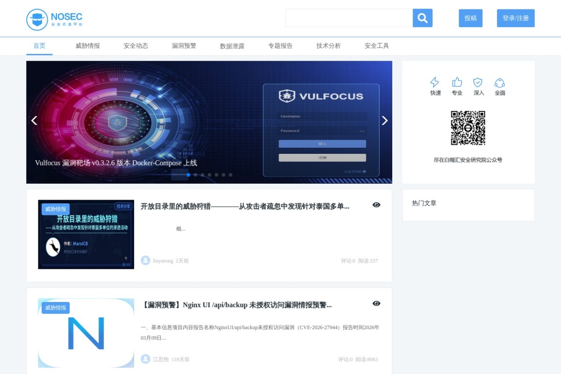Select the second carousel dot
Screen dimensions: 561x374
pos(195,175)
